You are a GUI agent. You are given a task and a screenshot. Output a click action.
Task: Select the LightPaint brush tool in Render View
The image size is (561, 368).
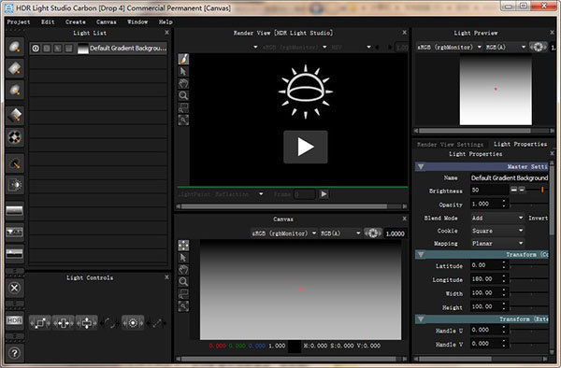[183, 59]
